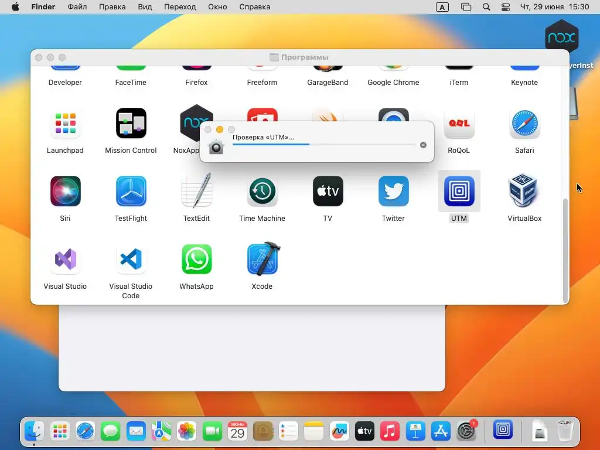Viewport: 600px width, 450px height.
Task: Open the Окно menu
Action: 217,7
